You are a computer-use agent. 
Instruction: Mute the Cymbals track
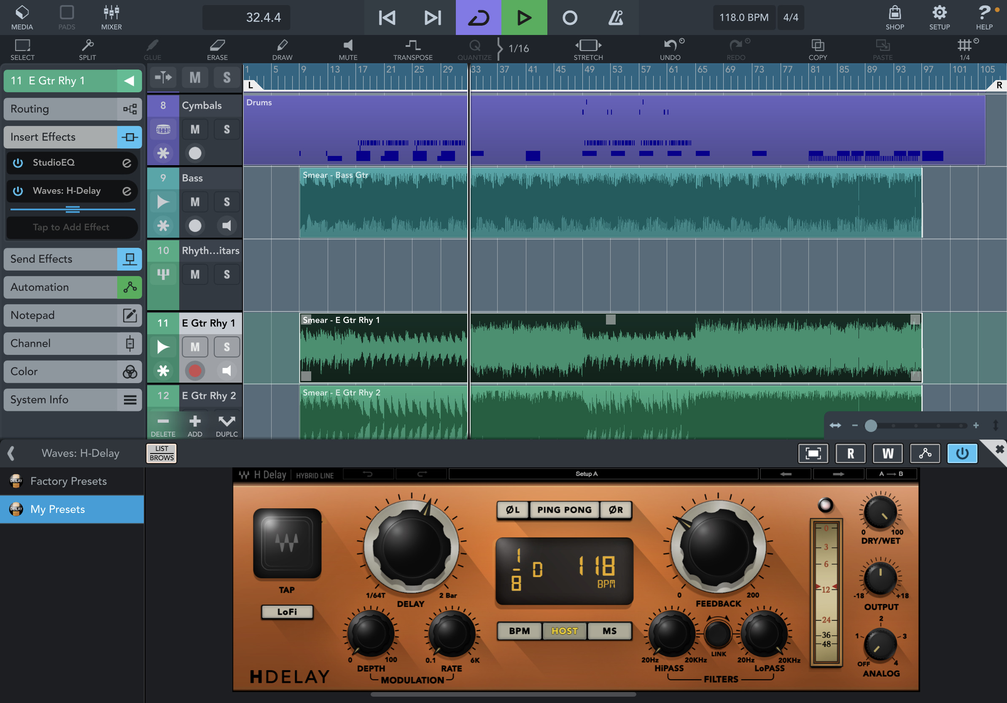[x=195, y=129]
